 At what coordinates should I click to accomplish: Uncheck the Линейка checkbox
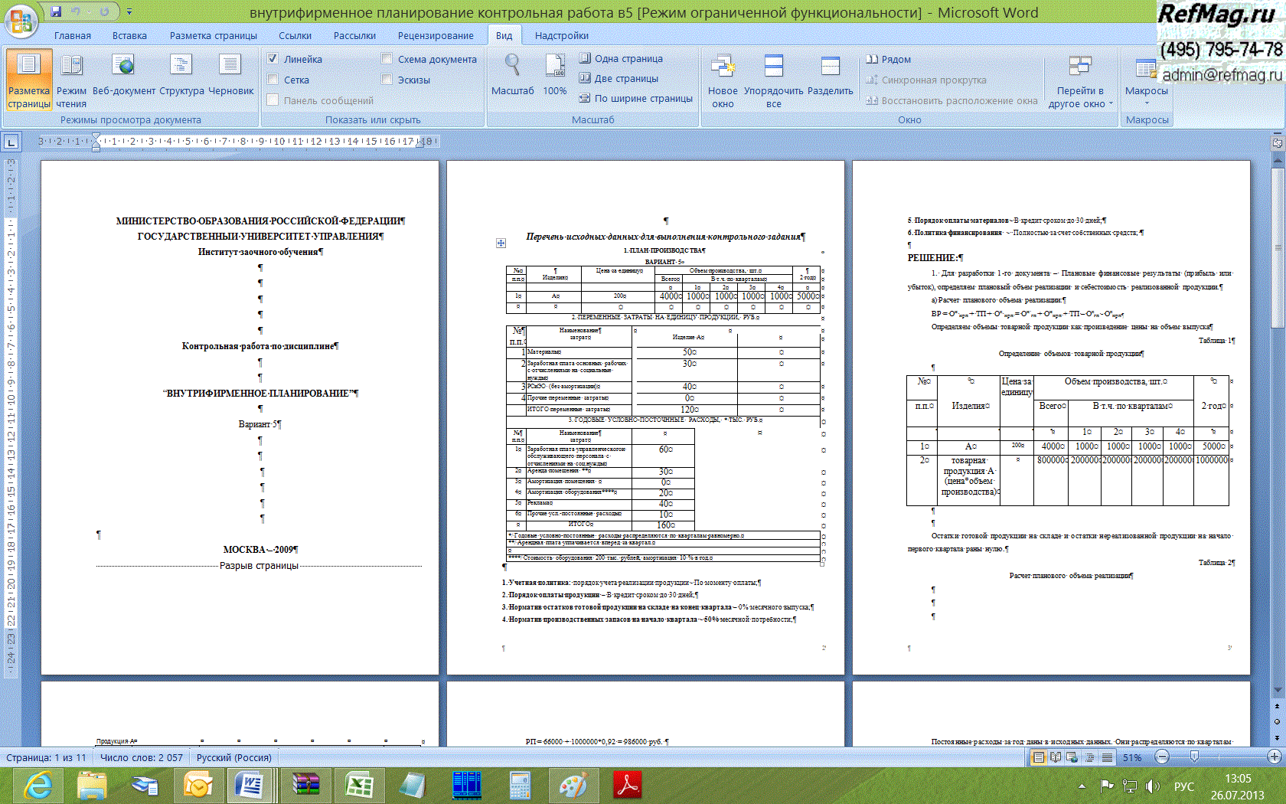(x=273, y=59)
